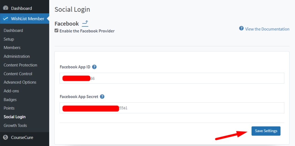Open Points submenu item
Screen dimensions: 295x146
pos(9,108)
